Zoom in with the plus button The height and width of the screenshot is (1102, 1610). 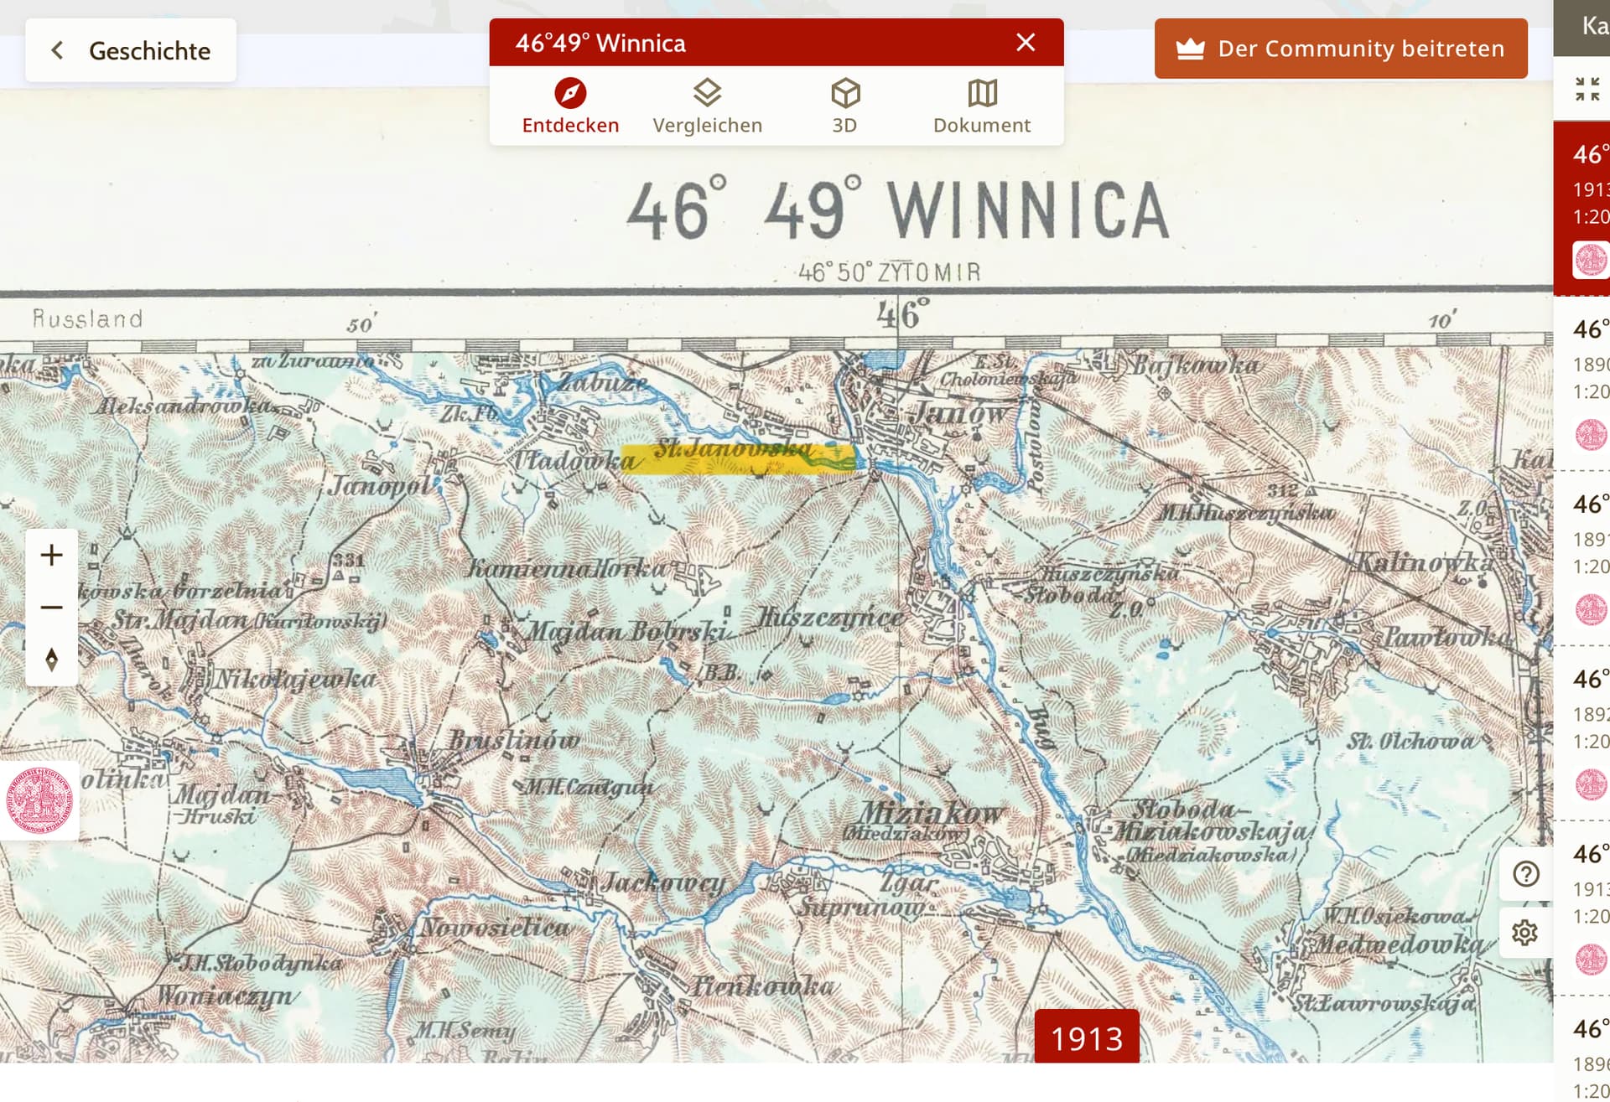[x=52, y=555]
